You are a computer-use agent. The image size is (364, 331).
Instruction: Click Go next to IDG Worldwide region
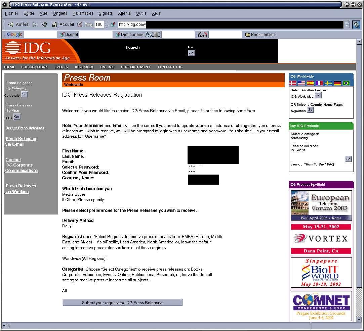(x=318, y=95)
